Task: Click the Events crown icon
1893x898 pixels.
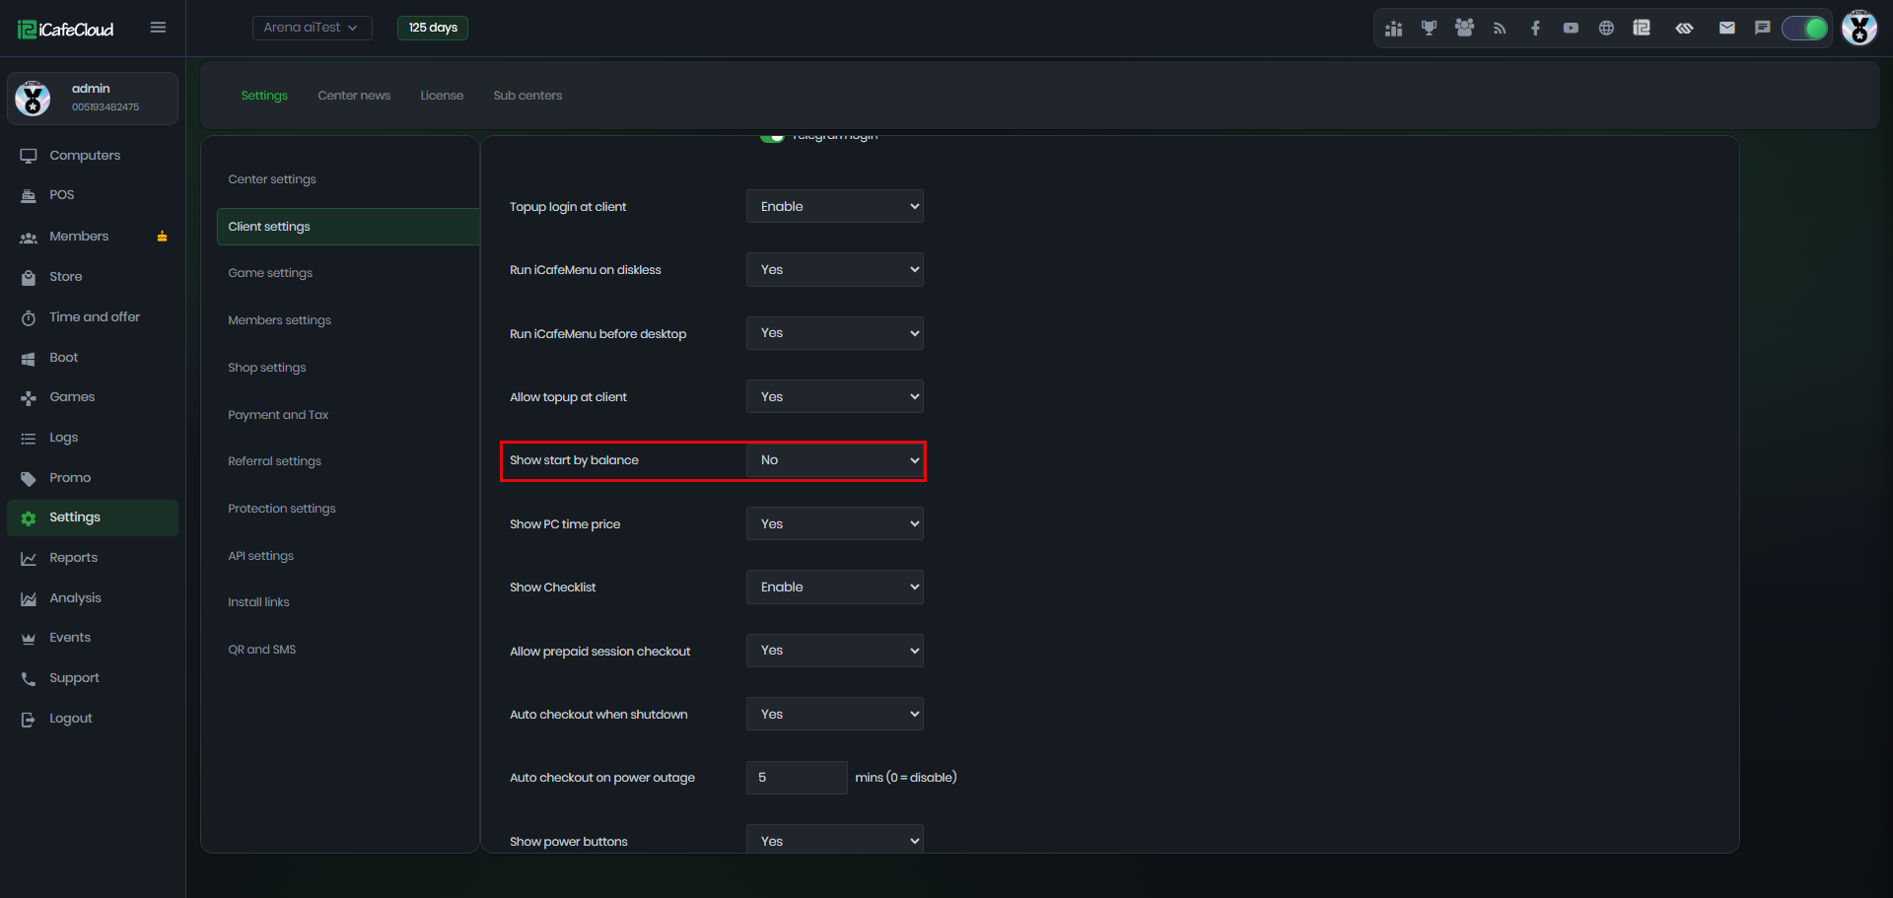Action: point(29,639)
